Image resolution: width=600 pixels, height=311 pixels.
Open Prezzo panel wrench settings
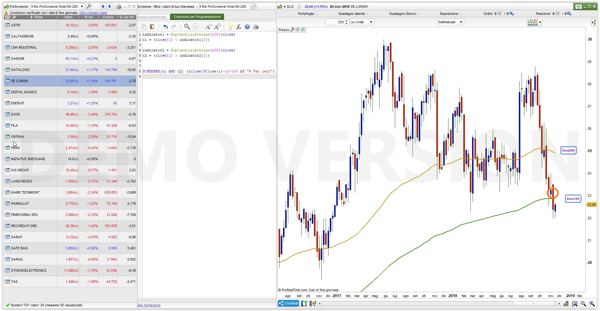tap(292, 30)
